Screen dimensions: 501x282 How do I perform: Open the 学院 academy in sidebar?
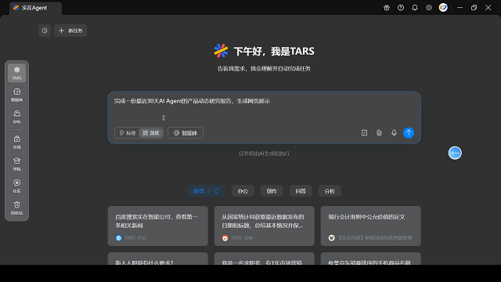coord(16,164)
